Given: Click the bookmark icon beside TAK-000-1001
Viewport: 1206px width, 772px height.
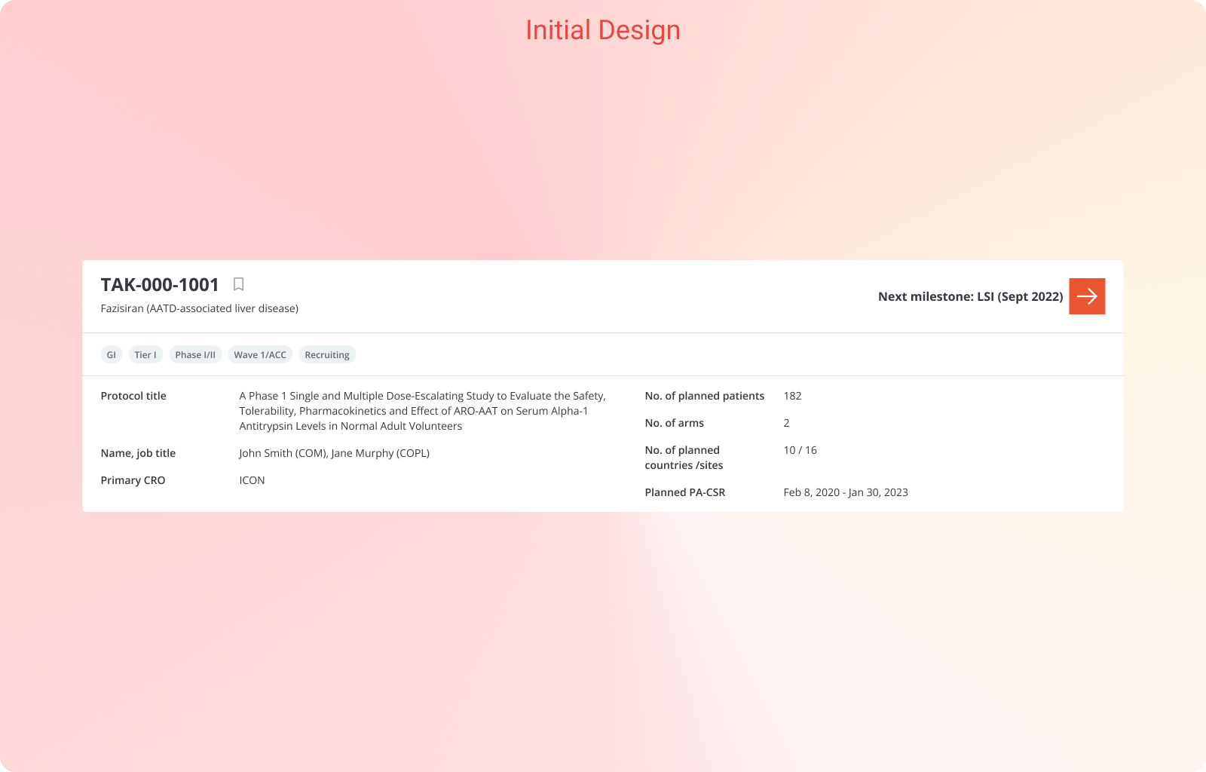Looking at the screenshot, I should point(238,284).
